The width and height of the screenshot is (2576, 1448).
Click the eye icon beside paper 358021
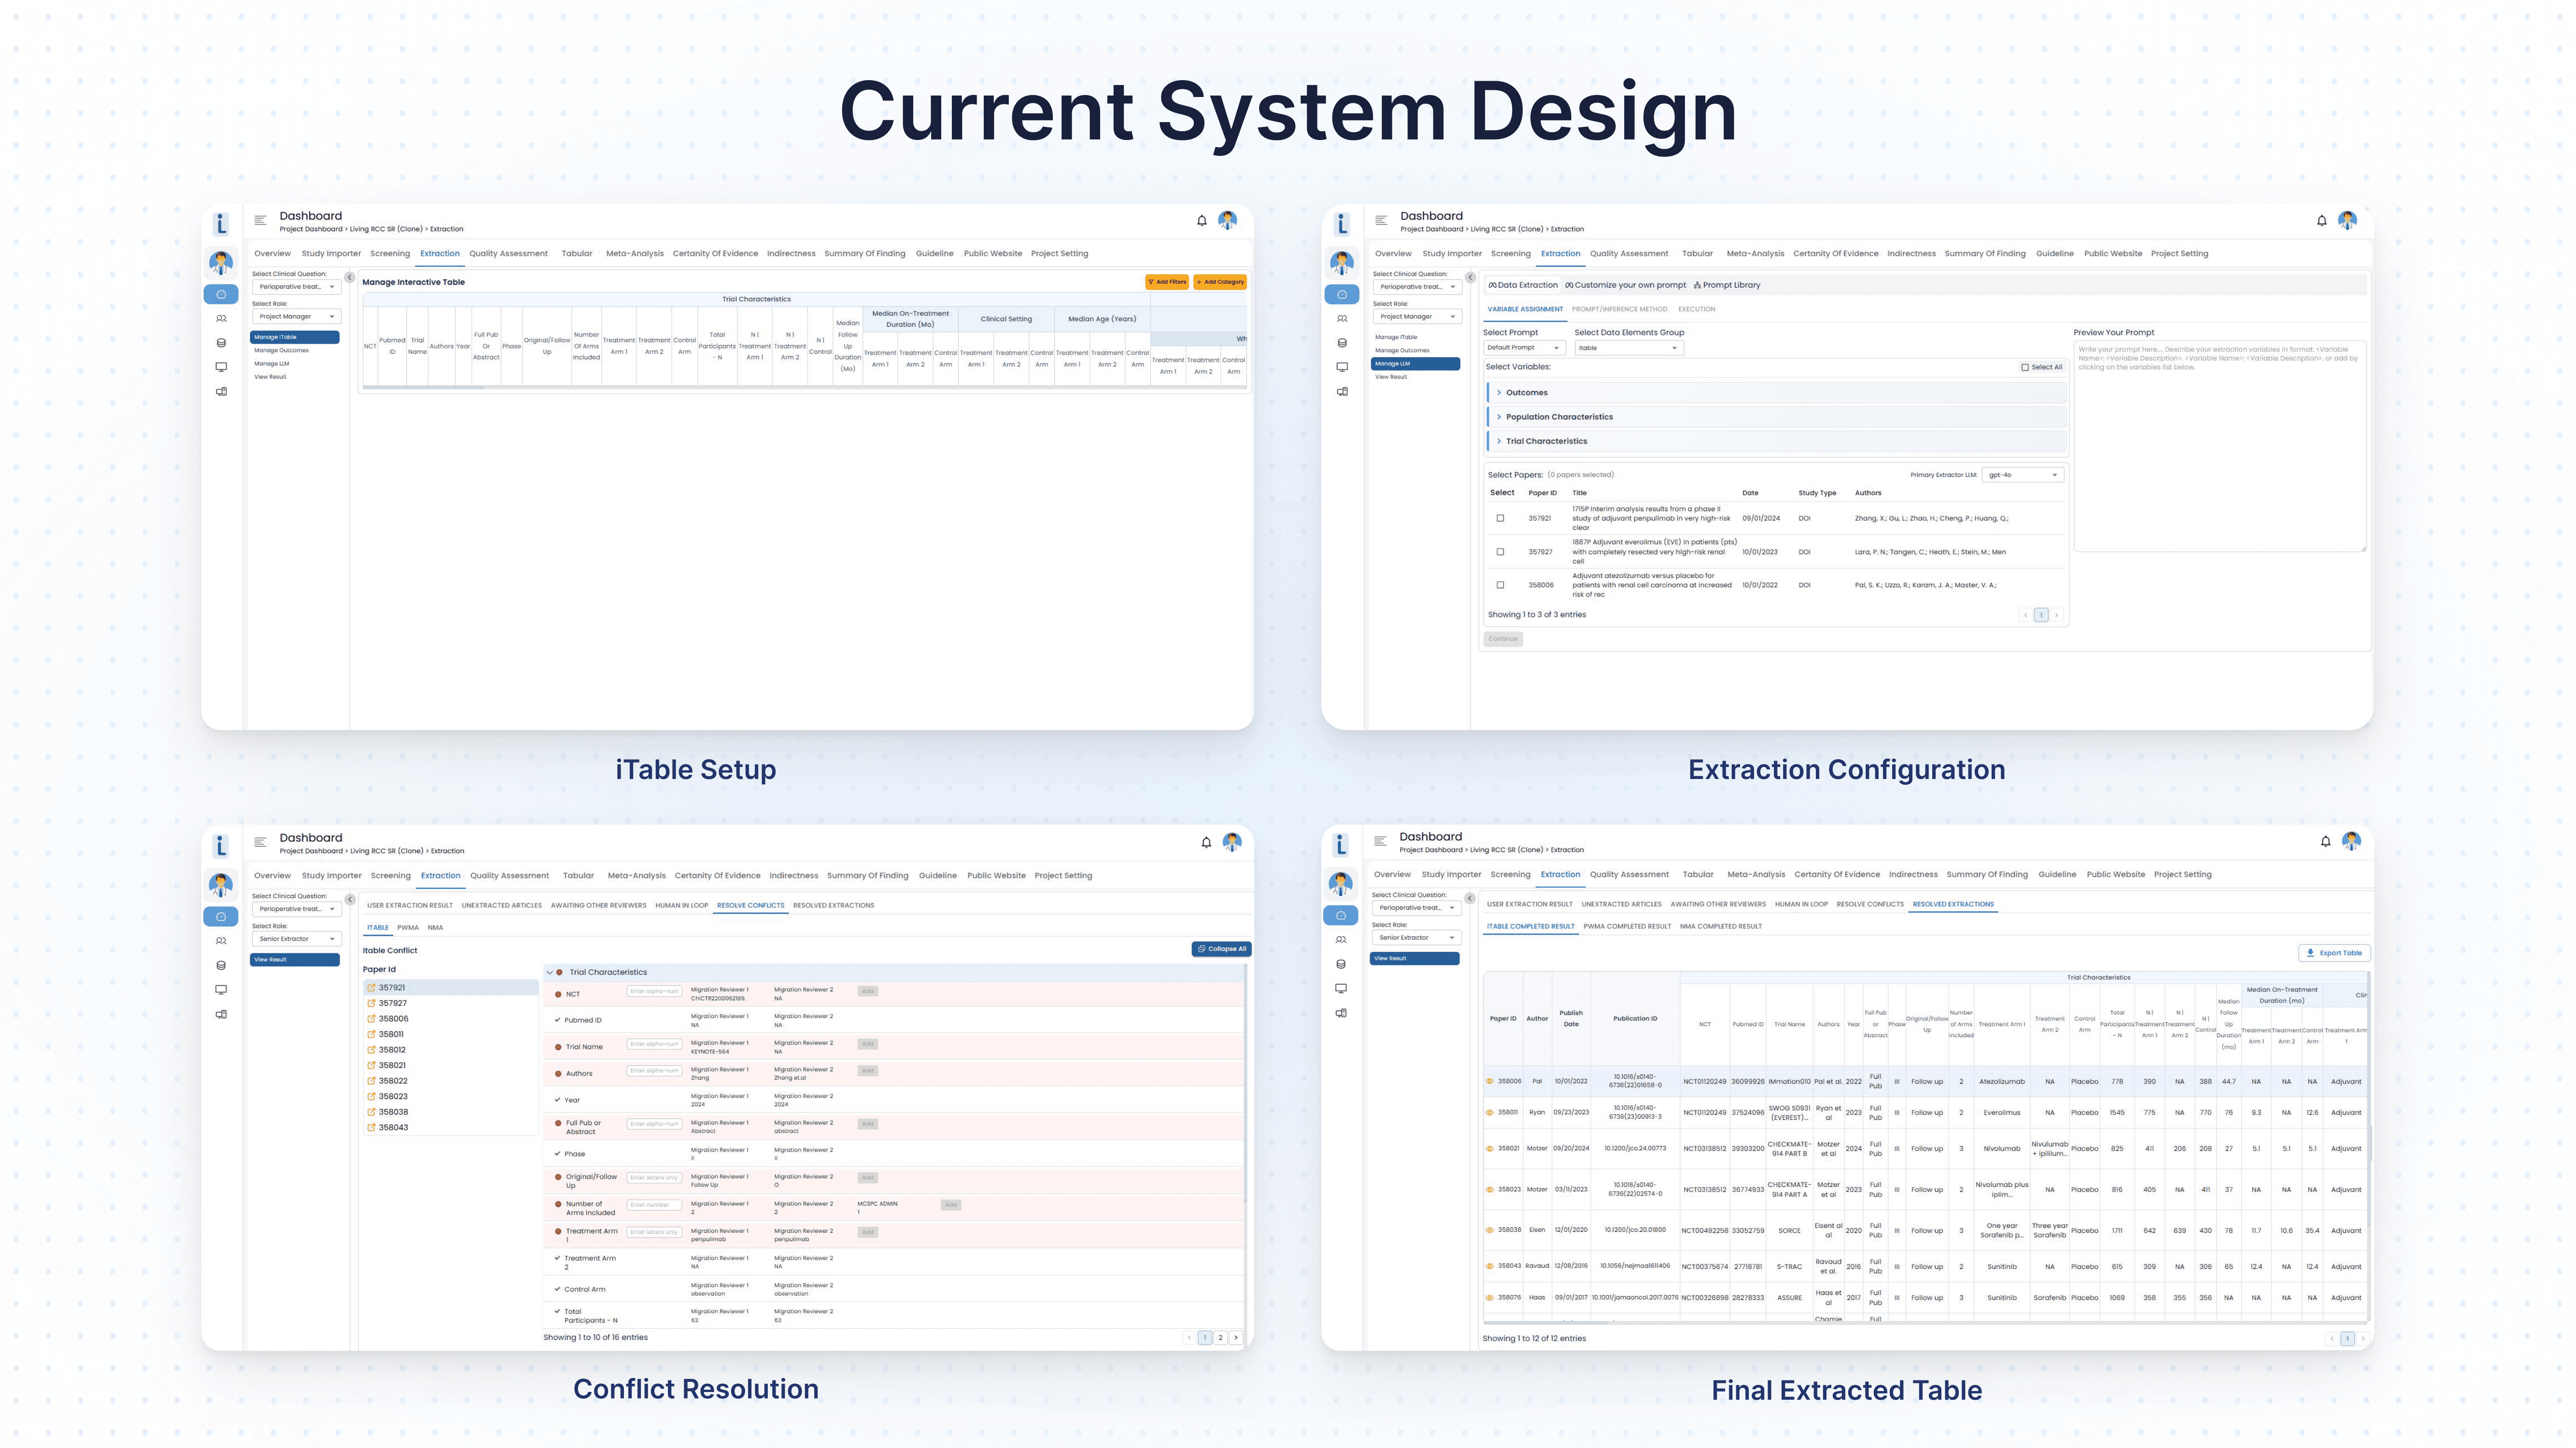point(1489,1148)
